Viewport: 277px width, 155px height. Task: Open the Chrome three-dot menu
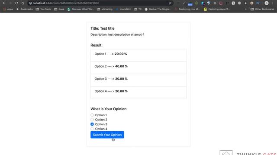[x=273, y=3]
